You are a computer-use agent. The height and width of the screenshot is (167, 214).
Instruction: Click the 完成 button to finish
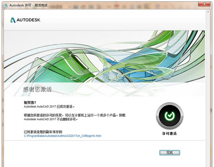(x=170, y=153)
